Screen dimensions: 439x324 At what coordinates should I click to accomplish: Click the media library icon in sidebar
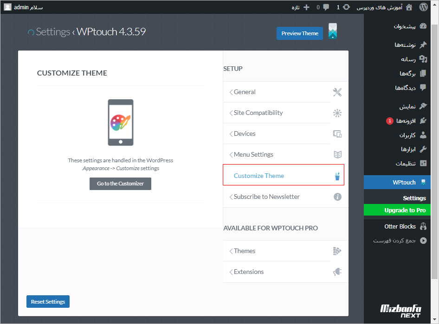click(x=423, y=59)
